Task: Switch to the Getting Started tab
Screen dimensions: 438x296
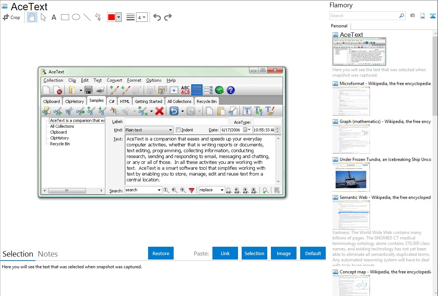Action: [148, 101]
